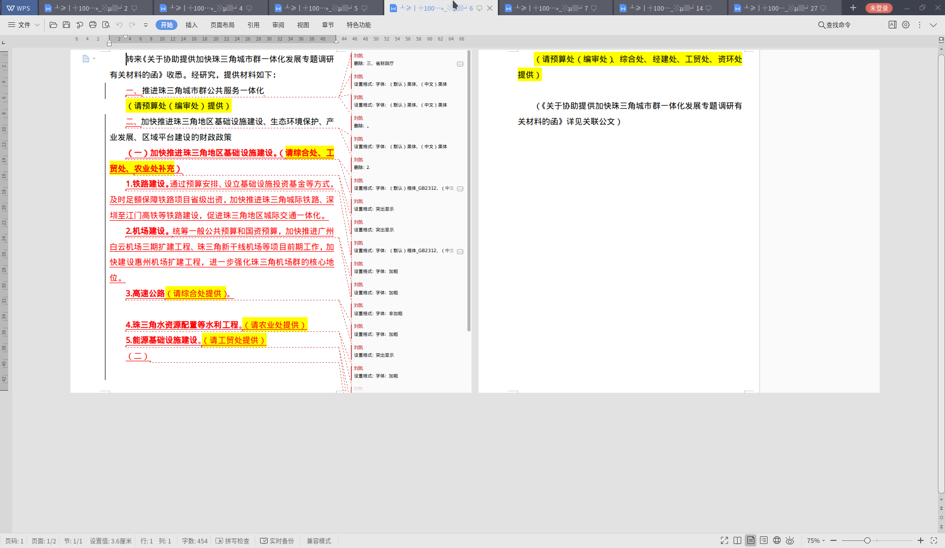Switch to document tab numbered 7

click(556, 8)
